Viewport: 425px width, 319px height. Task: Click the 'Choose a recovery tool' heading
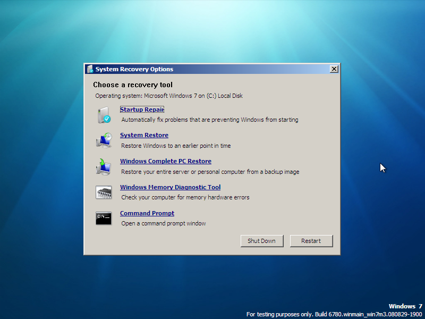click(x=133, y=85)
